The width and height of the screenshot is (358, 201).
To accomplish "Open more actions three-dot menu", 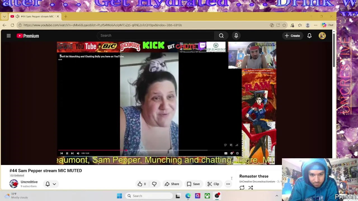I will [228, 184].
